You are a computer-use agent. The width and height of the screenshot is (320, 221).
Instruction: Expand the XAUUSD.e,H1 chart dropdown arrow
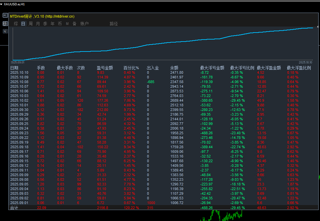click(x=2, y=4)
